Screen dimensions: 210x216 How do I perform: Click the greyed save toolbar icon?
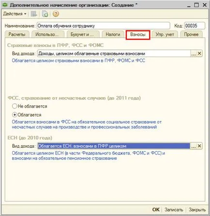[x=34, y=14]
